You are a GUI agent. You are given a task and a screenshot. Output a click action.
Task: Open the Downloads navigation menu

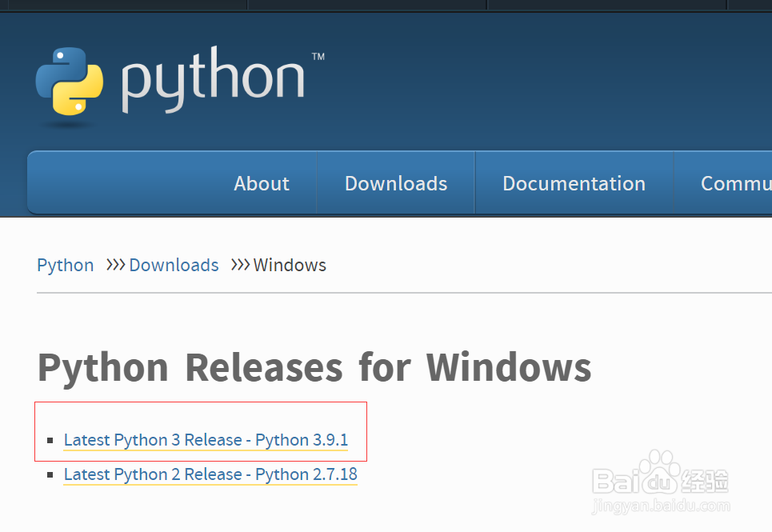[395, 183]
